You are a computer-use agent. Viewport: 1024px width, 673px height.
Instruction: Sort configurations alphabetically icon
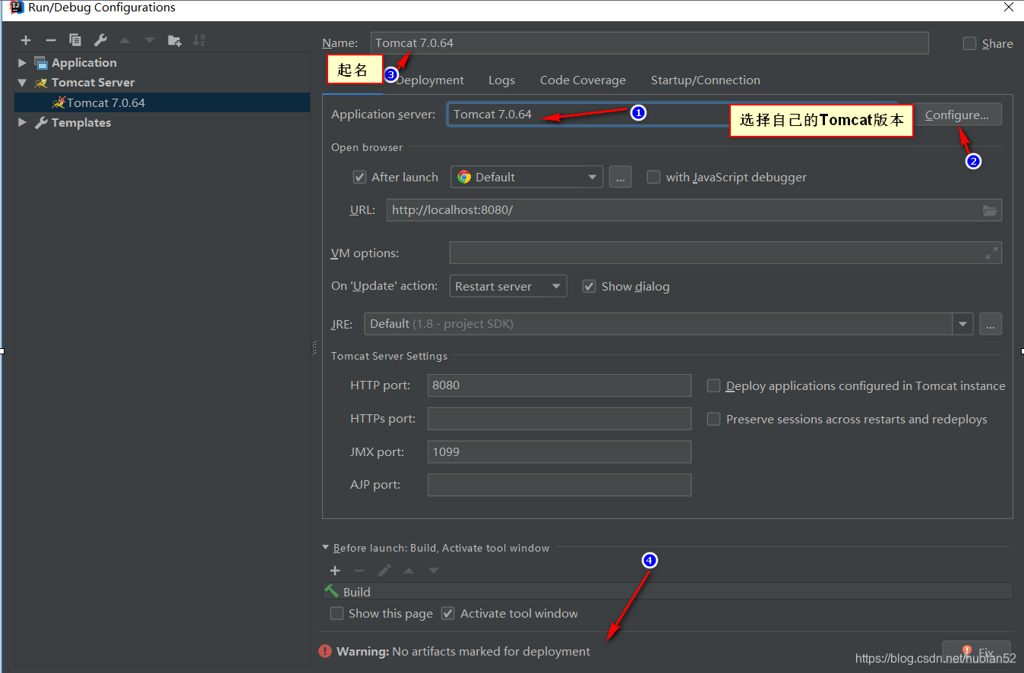pyautogui.click(x=199, y=40)
